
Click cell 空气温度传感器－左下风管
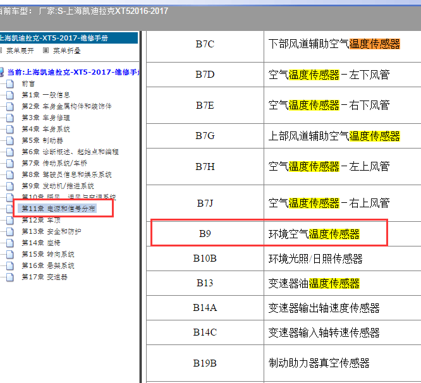tap(343, 75)
